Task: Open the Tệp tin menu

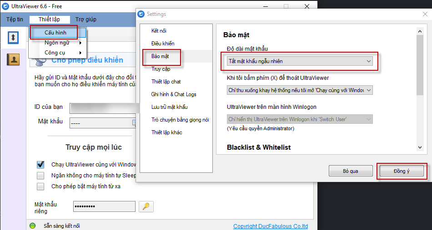Action: click(x=15, y=20)
